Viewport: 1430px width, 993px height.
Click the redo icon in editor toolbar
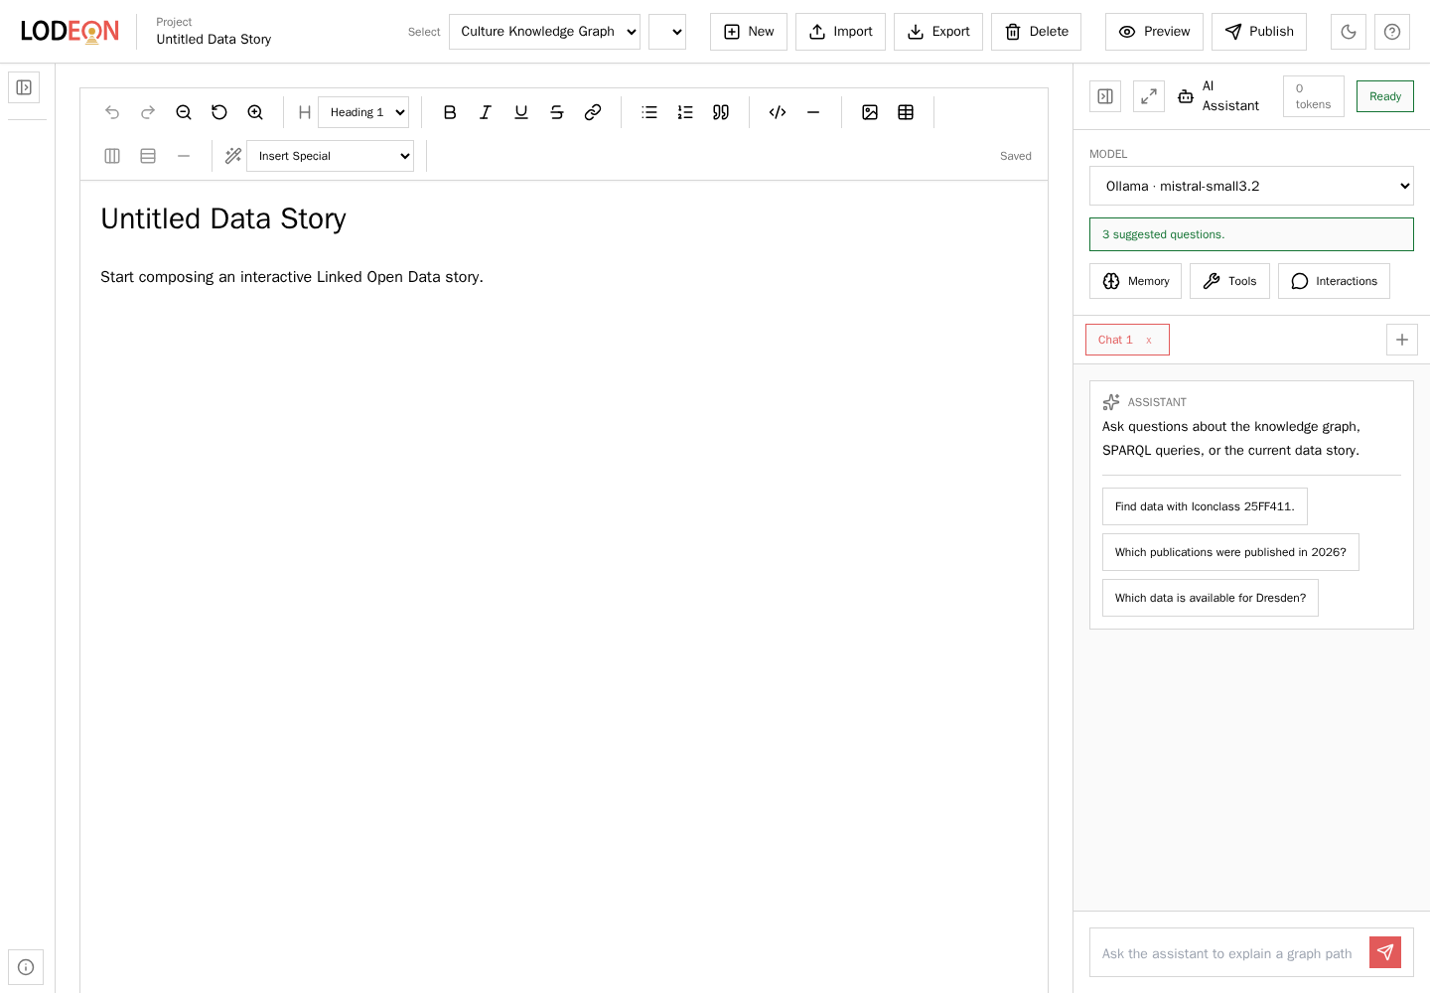[x=148, y=112]
